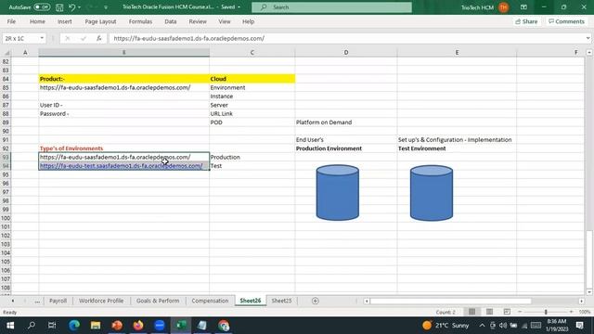Click the yellow Product:- cell
Viewport: 594px width, 334px height.
pos(123,79)
